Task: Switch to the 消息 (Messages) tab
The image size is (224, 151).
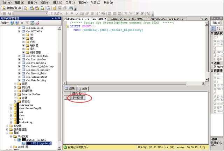Action: click(x=83, y=89)
